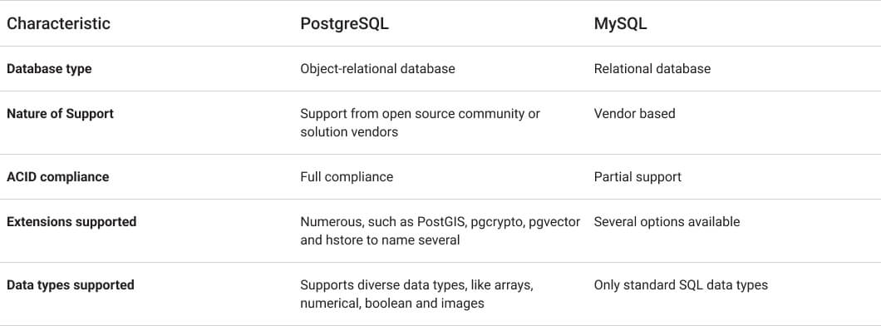Click the PostgreSQL column header

(344, 23)
